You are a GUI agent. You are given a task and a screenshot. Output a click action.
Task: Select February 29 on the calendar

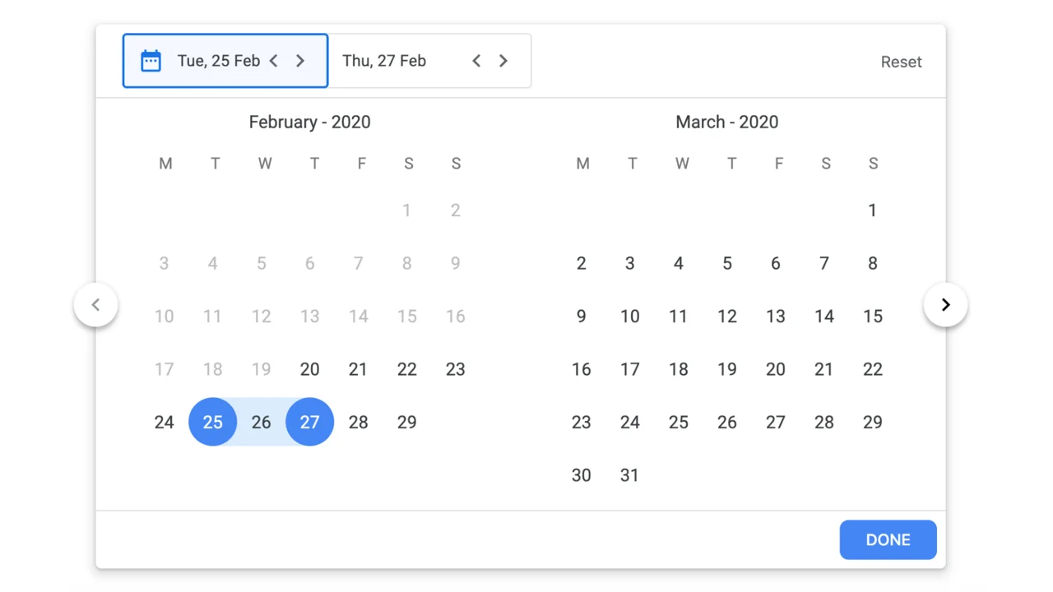click(406, 422)
